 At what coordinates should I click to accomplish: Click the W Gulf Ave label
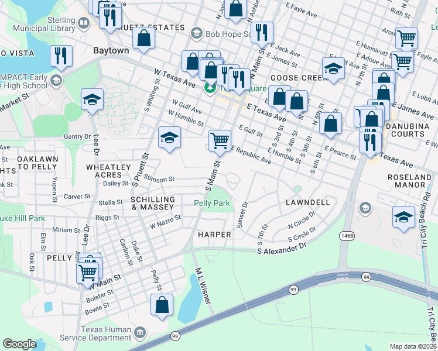[187, 106]
